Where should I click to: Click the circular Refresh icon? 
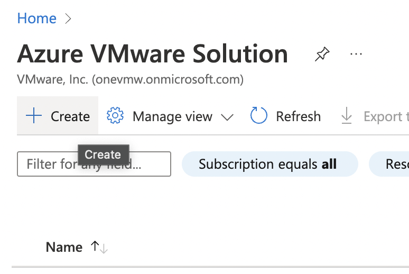pos(259,116)
